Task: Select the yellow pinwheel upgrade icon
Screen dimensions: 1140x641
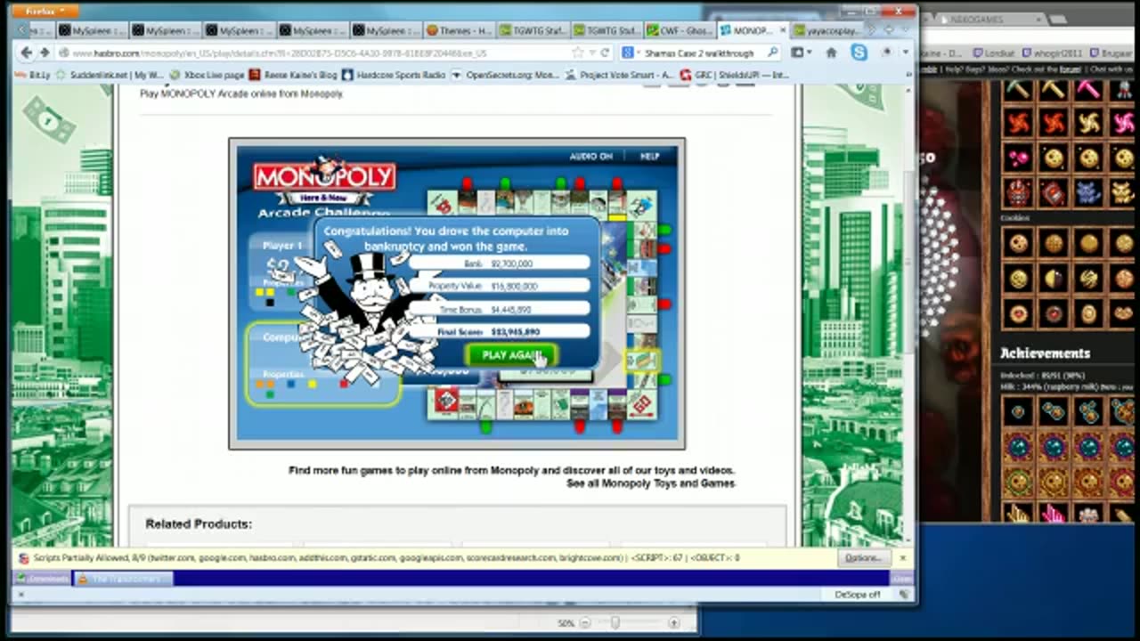Action: click(1088, 122)
